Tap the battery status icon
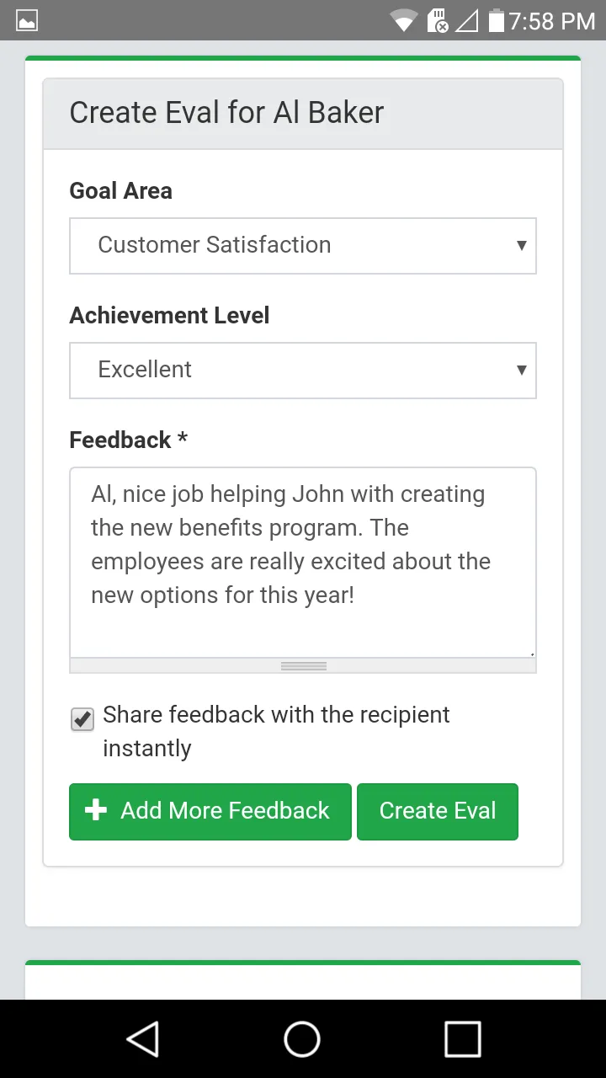The height and width of the screenshot is (1078, 606). [496, 20]
